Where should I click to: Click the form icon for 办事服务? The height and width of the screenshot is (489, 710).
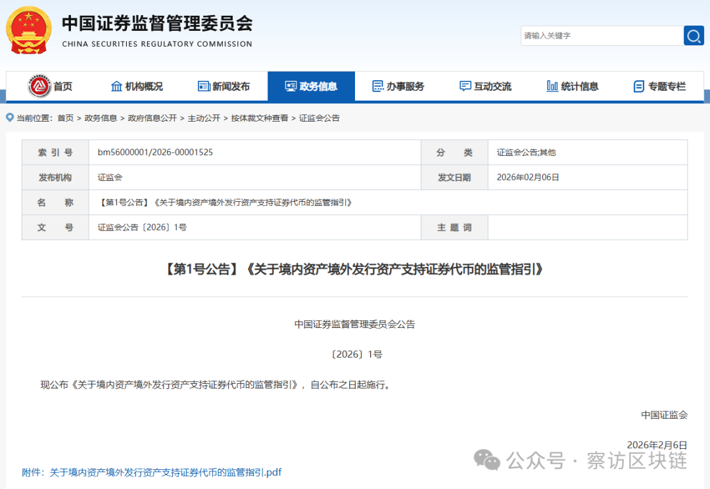pyautogui.click(x=378, y=86)
